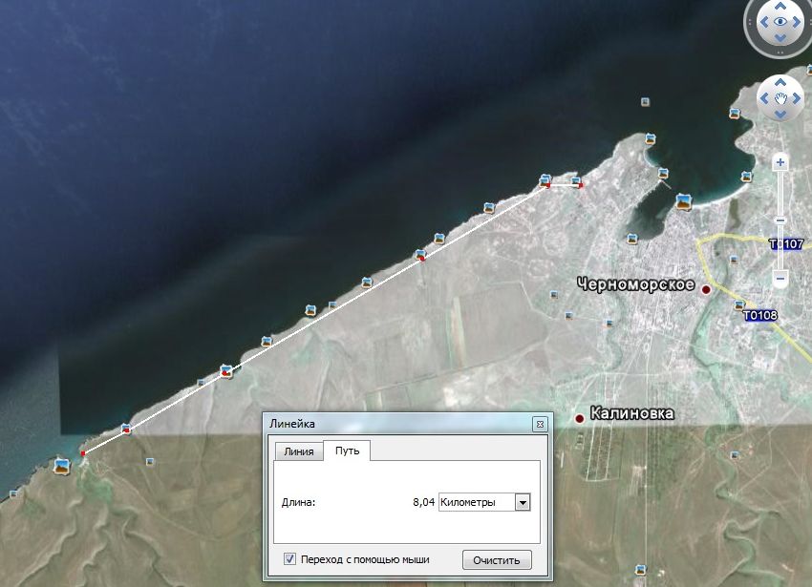
Task: Click the Калиновка place marker dot
Action: (579, 418)
